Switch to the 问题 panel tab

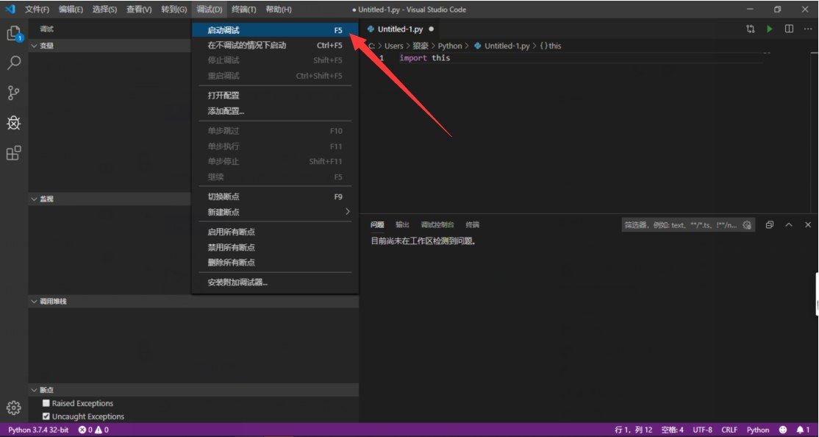(377, 225)
